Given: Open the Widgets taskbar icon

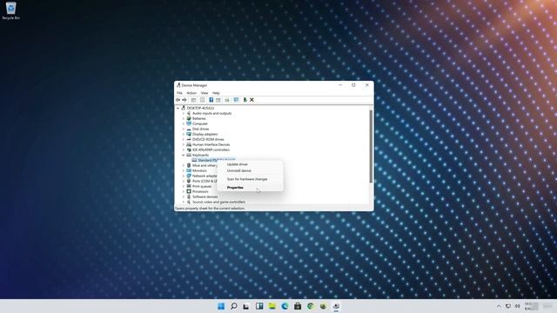Looking at the screenshot, I should [259, 306].
